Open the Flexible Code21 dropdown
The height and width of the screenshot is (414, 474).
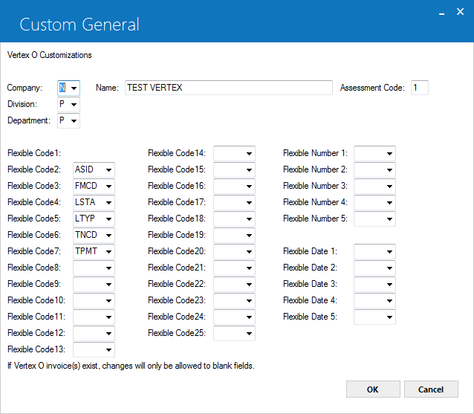(x=234, y=268)
